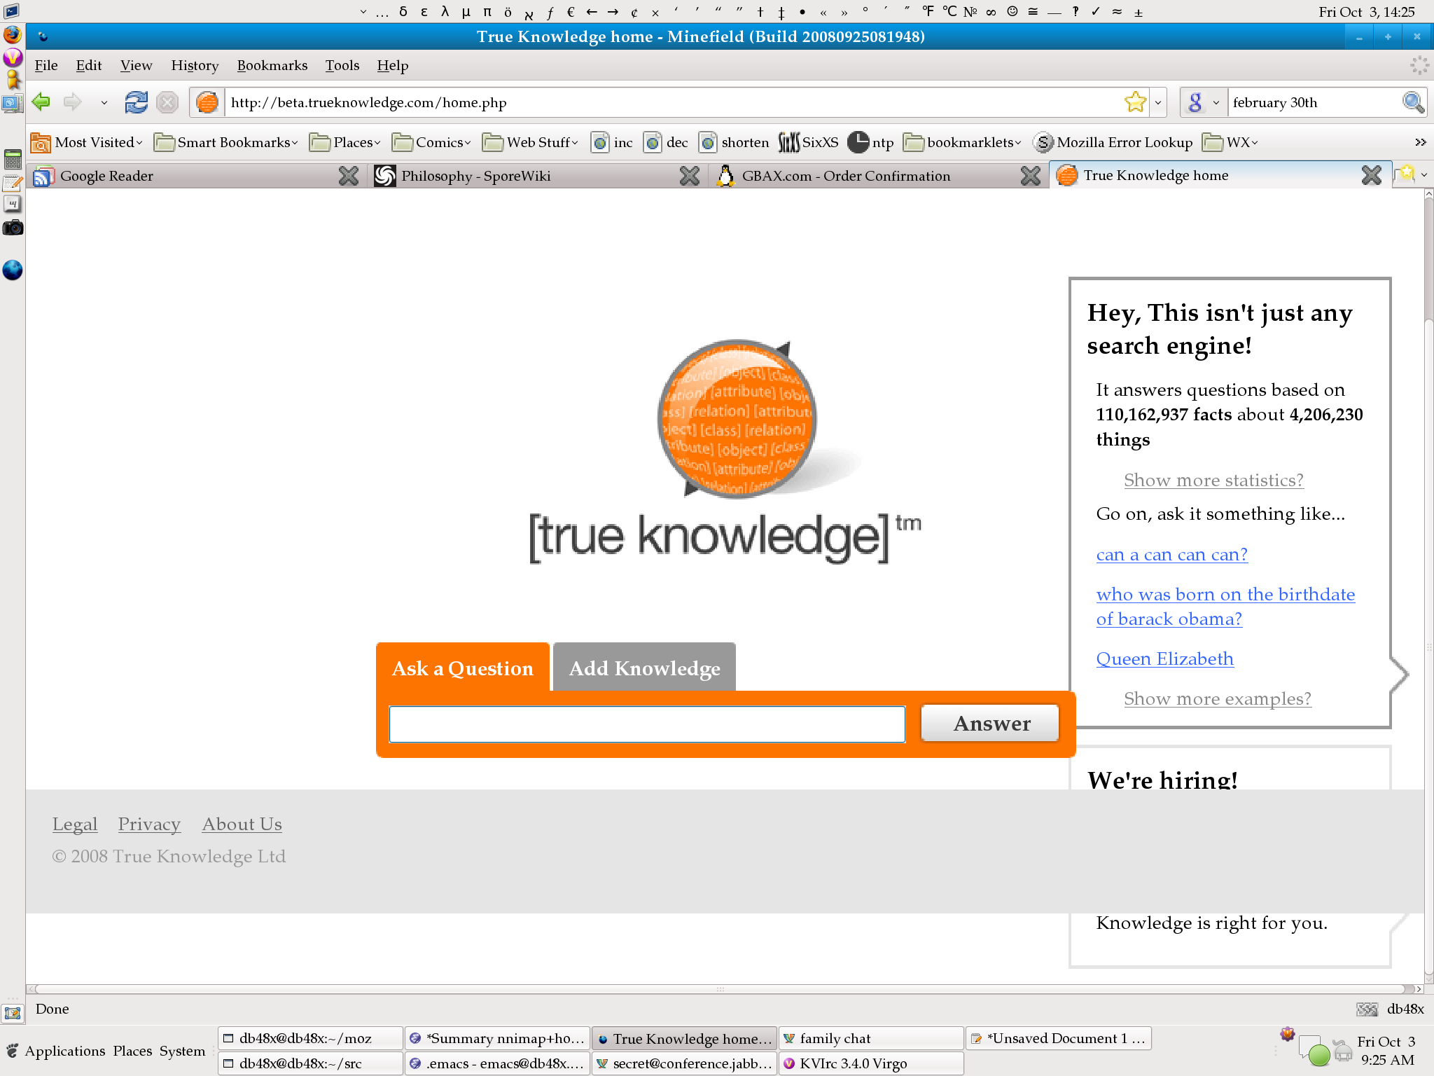Switch to the Add Knowledge tab
Image resolution: width=1434 pixels, height=1076 pixels.
pos(644,668)
